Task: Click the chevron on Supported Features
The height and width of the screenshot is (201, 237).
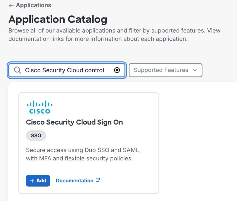Action: (195, 70)
